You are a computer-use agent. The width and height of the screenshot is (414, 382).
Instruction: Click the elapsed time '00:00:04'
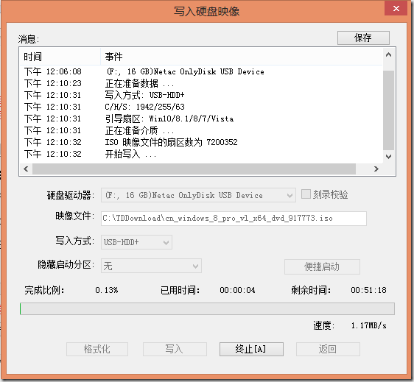pyautogui.click(x=237, y=290)
